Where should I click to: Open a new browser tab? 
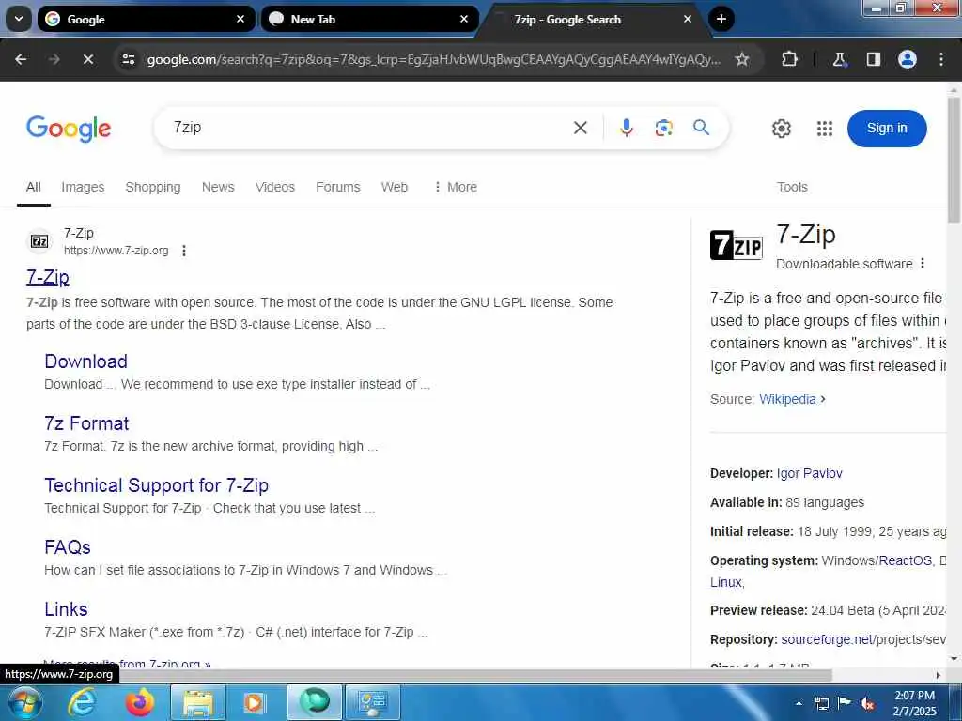[721, 19]
